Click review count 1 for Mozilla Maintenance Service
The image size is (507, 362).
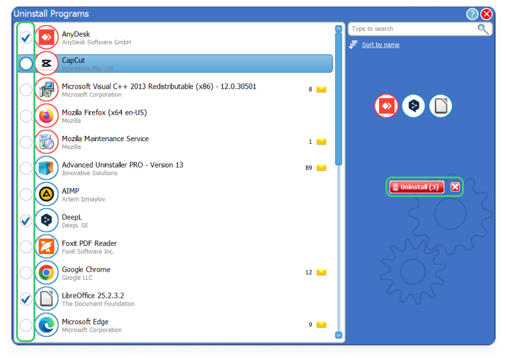coord(310,142)
